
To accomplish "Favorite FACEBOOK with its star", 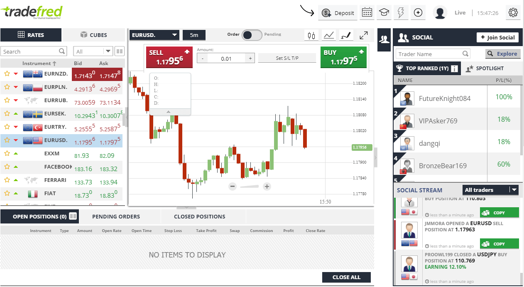I will click(7, 167).
